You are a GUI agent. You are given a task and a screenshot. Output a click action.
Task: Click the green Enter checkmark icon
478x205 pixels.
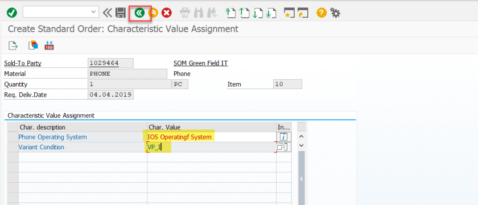(12, 13)
